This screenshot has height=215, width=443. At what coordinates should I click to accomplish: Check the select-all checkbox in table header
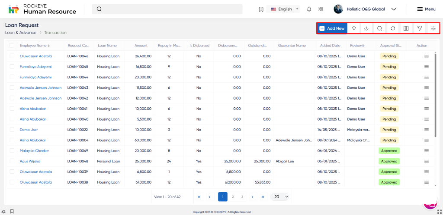click(12, 45)
